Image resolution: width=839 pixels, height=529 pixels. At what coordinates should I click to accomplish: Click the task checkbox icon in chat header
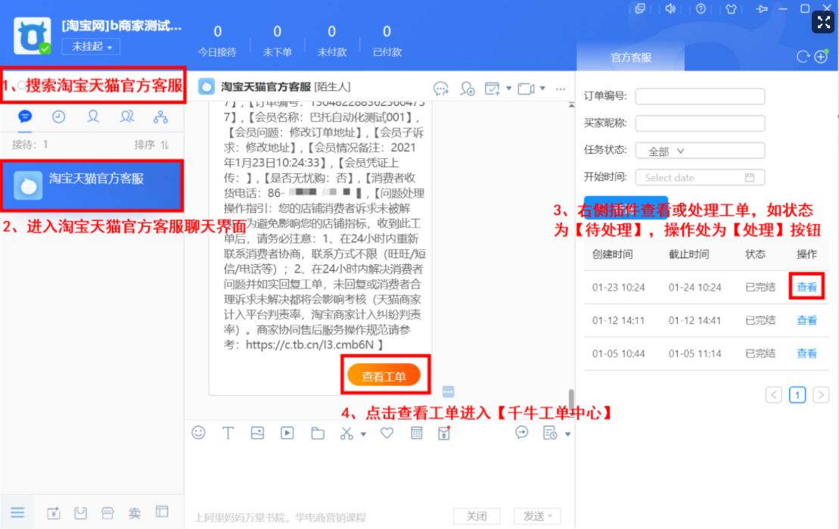[492, 89]
